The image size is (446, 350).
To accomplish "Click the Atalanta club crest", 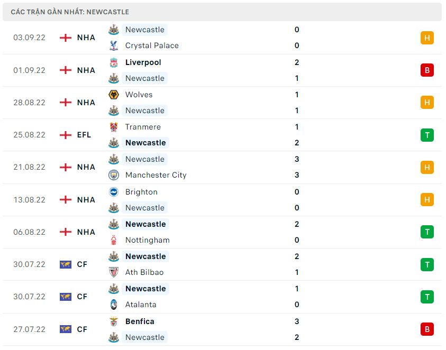I will (113, 305).
